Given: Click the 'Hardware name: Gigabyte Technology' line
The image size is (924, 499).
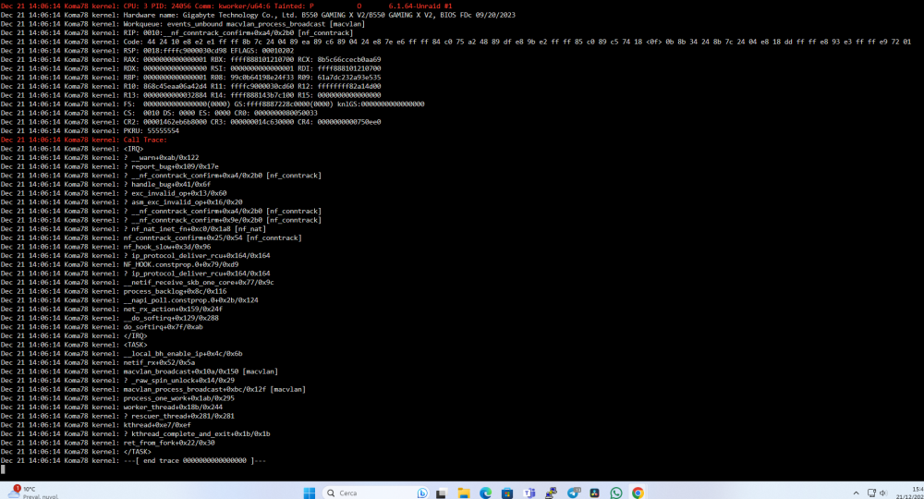Looking at the screenshot, I should 258,15.
